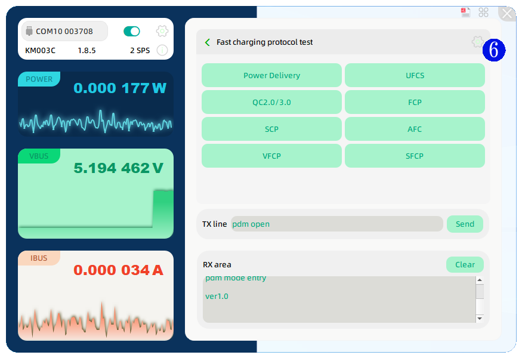Screen dimensions: 522x358
Task: Open the POWER waveform panel
Action: tap(95, 104)
